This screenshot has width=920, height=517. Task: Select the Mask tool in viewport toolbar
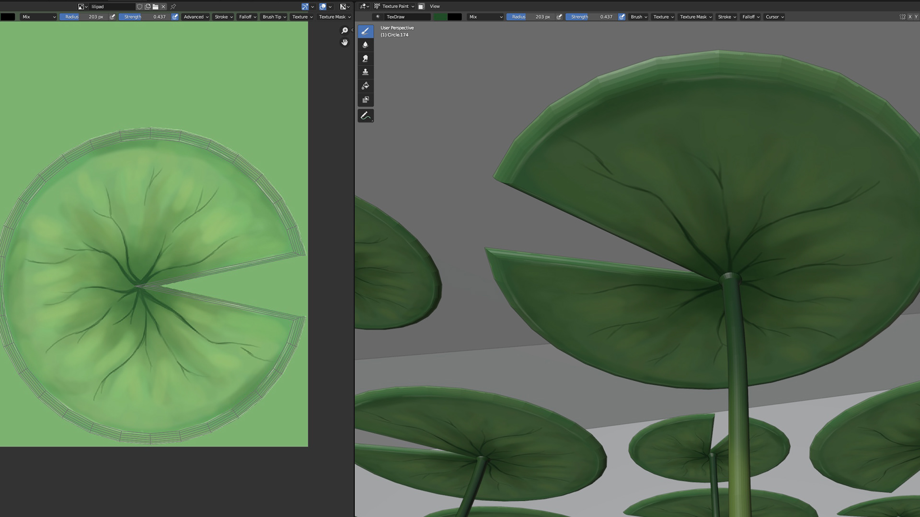[365, 100]
